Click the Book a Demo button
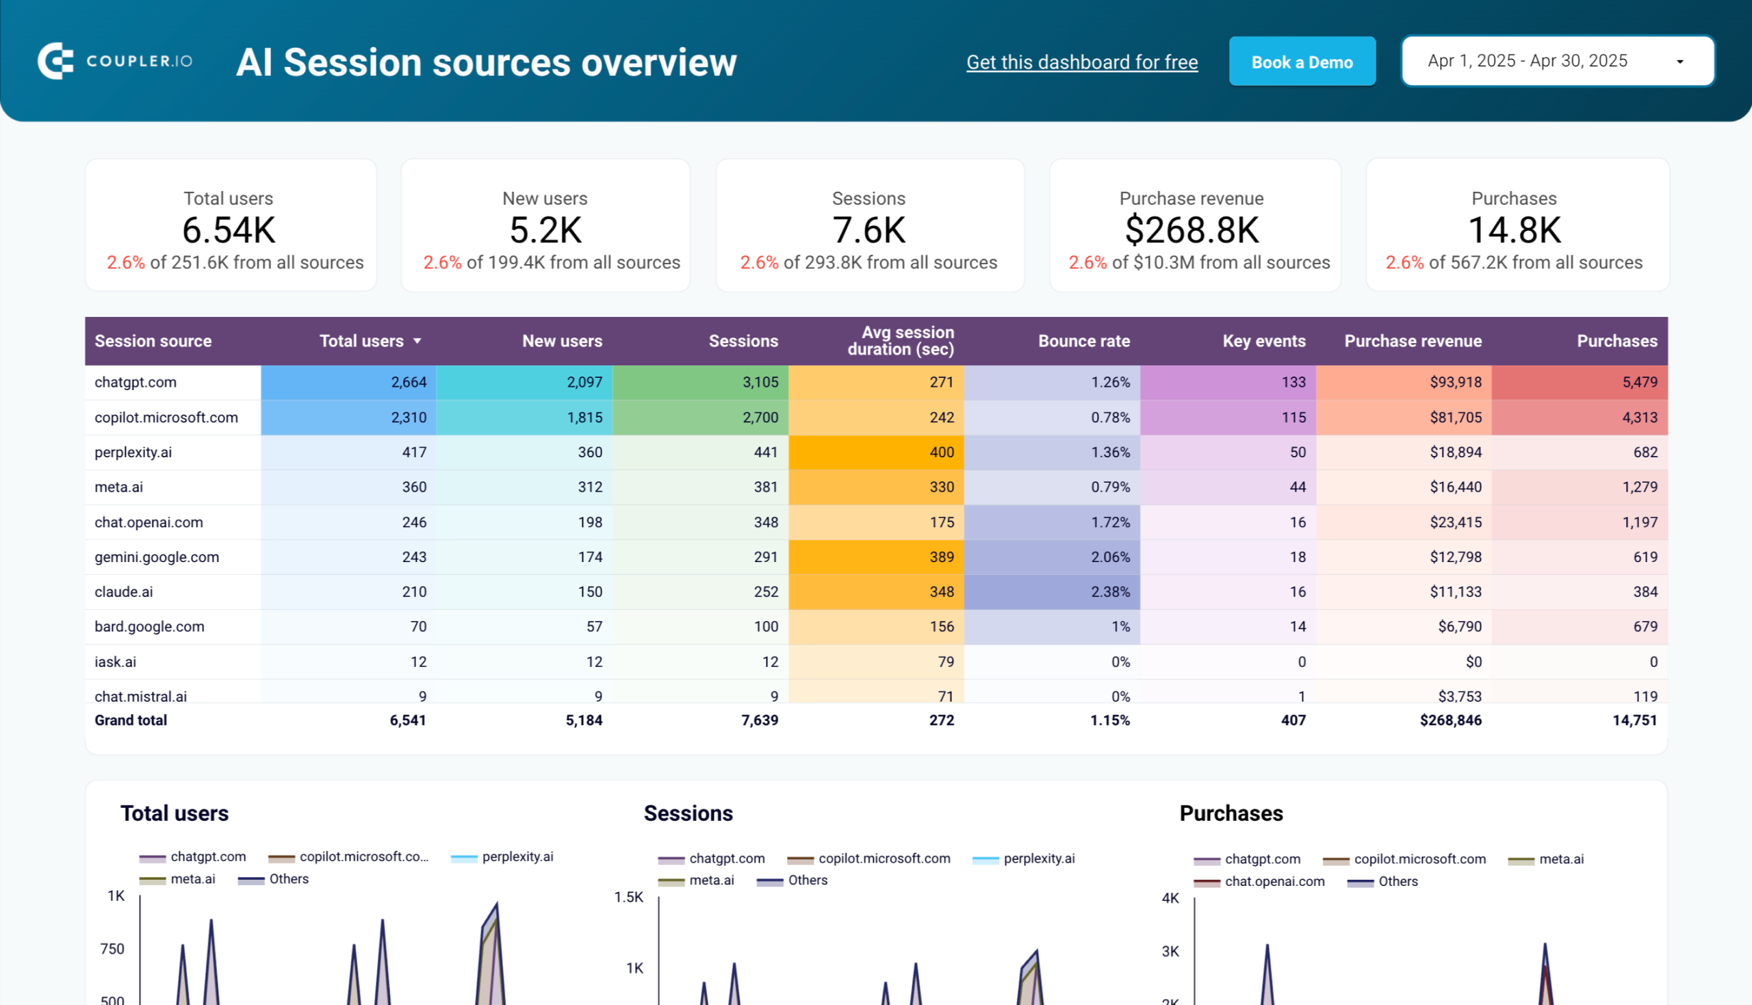1752x1005 pixels. (1302, 61)
